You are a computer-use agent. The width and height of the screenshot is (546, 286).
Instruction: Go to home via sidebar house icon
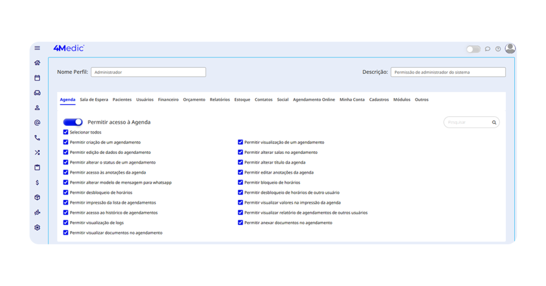[x=37, y=63]
